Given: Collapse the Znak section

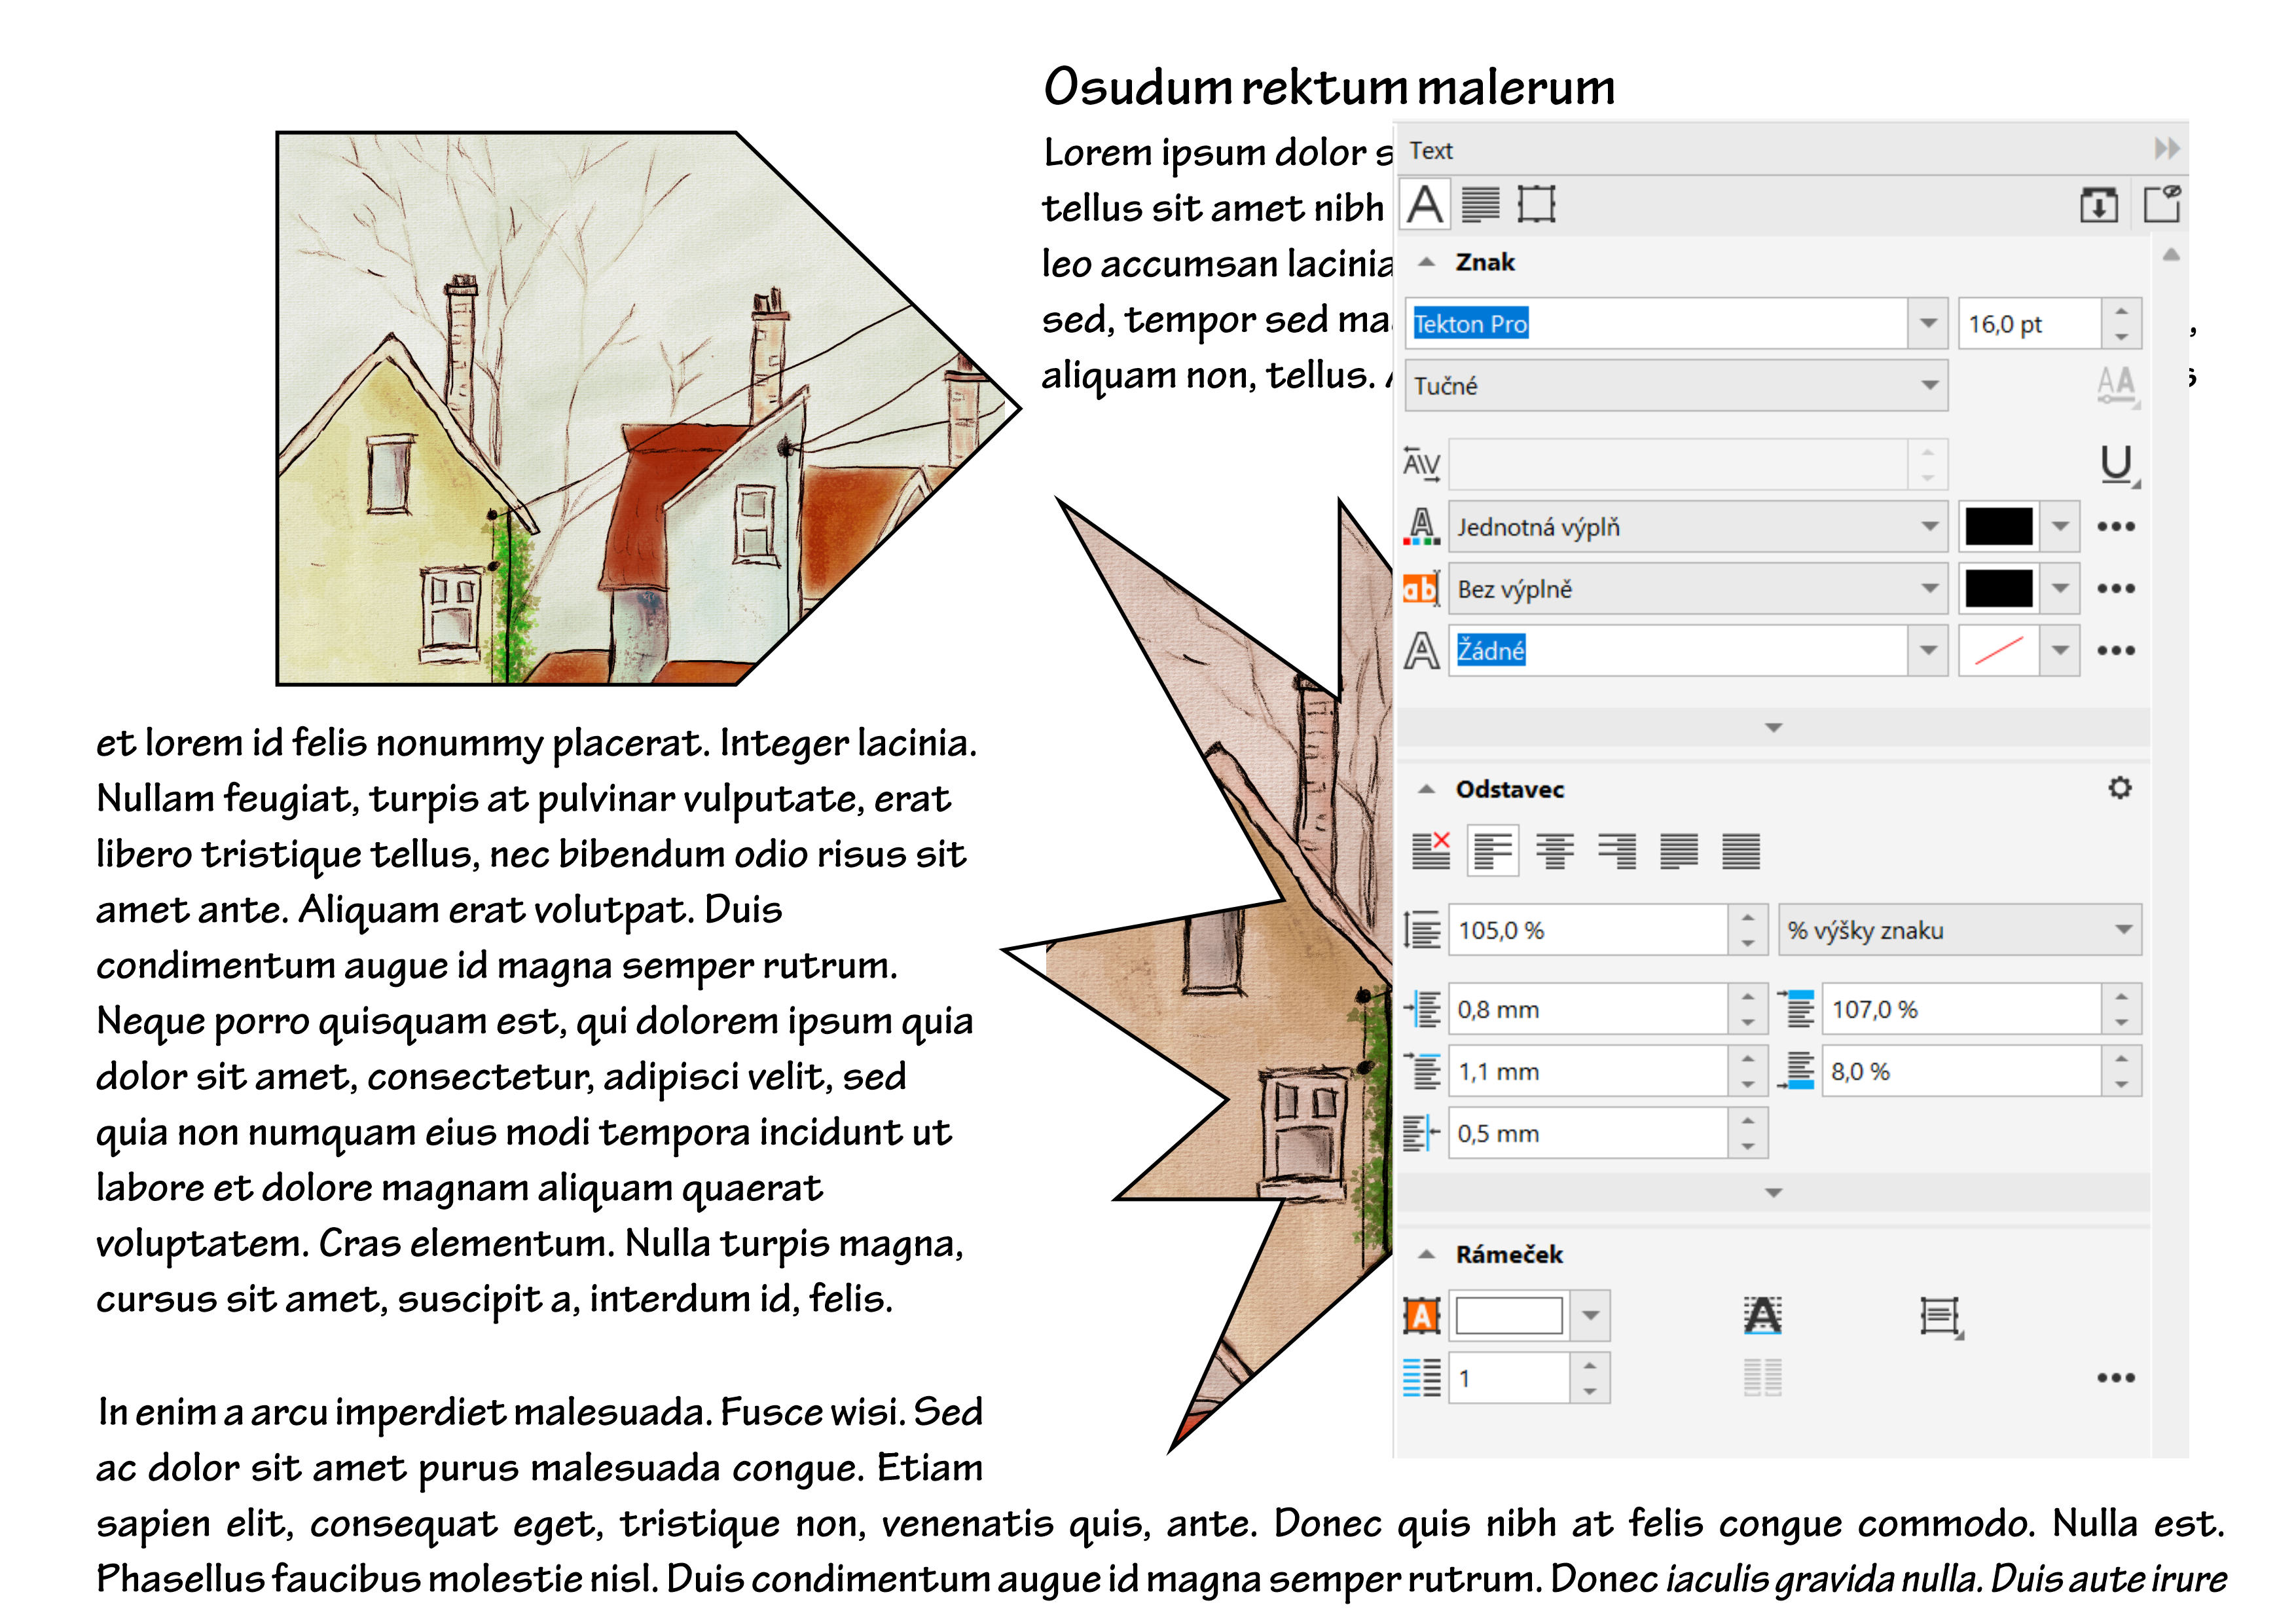Looking at the screenshot, I should 1427,262.
